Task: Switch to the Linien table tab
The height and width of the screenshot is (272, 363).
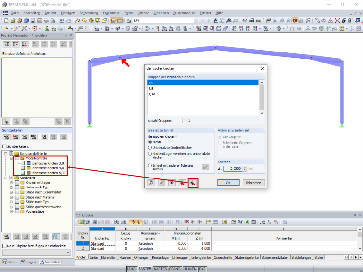Action: (94, 257)
